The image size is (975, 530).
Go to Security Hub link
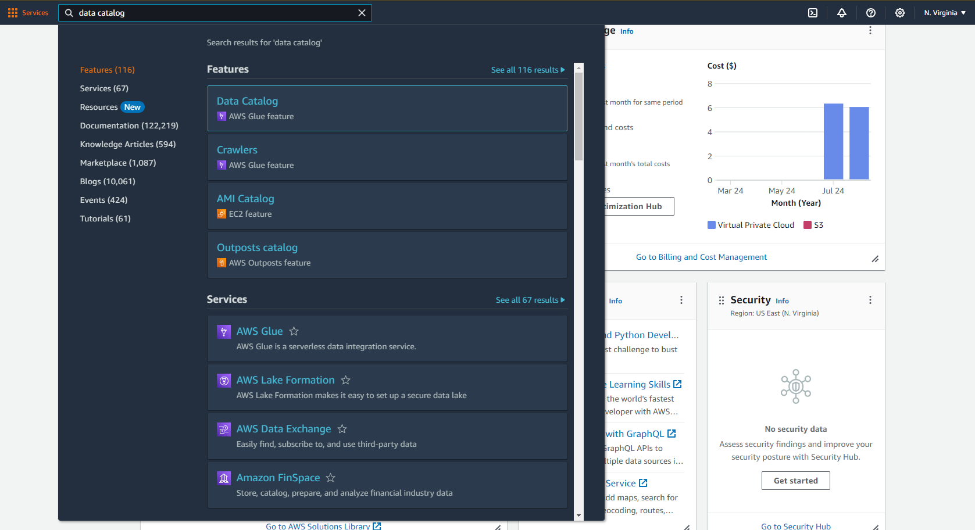(x=796, y=527)
